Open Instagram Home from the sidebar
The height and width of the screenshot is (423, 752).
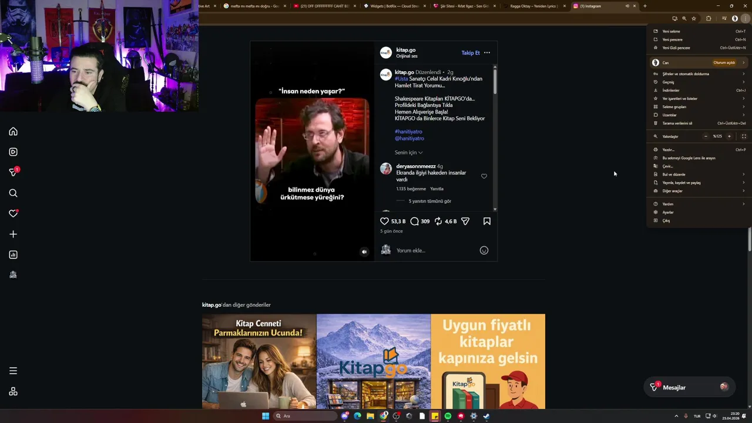[x=13, y=132]
